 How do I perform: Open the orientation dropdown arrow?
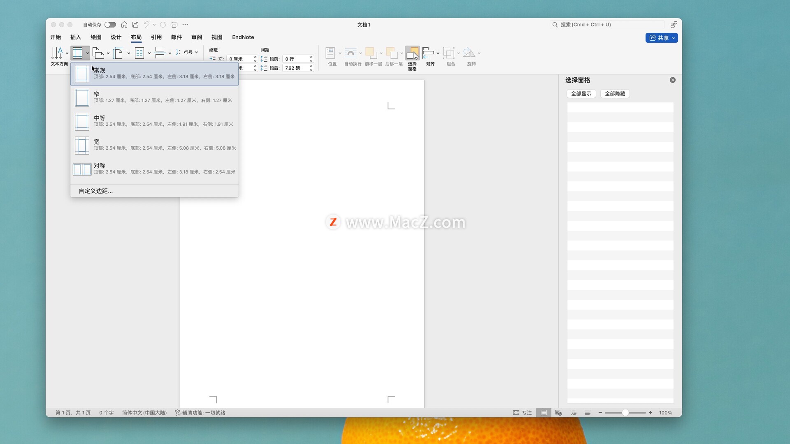(x=108, y=53)
